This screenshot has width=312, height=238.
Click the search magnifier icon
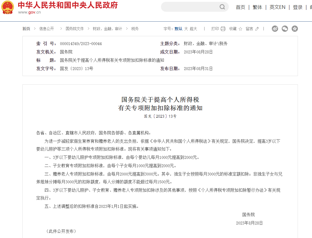coord(222,7)
